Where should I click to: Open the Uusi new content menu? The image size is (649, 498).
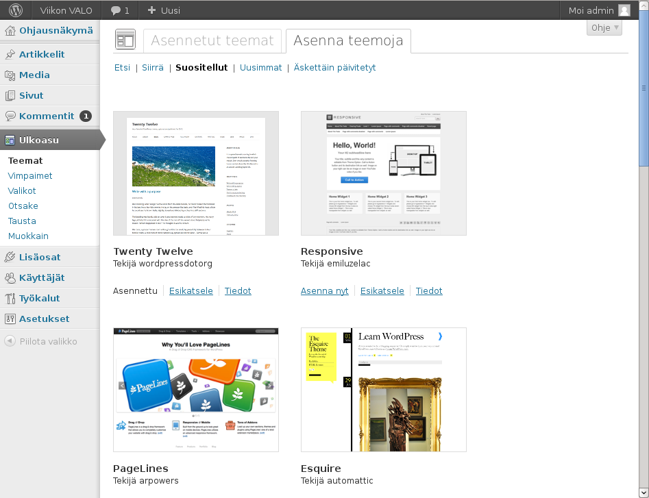[x=164, y=10]
